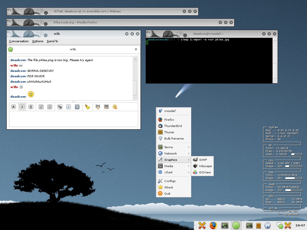Click the message input field

pyautogui.click(x=73, y=119)
